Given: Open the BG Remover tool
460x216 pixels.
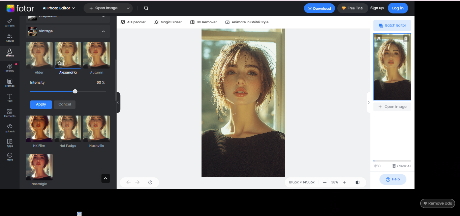Looking at the screenshot, I should tap(204, 22).
